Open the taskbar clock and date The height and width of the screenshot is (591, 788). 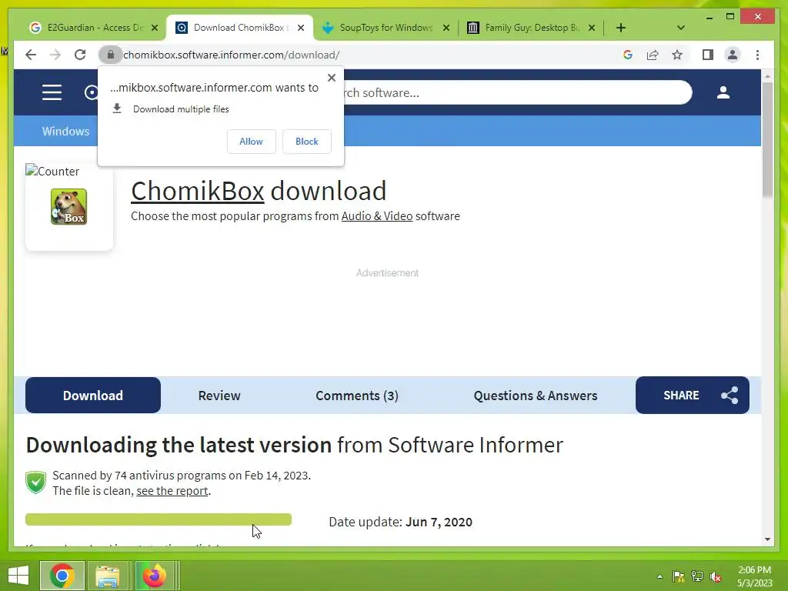754,576
